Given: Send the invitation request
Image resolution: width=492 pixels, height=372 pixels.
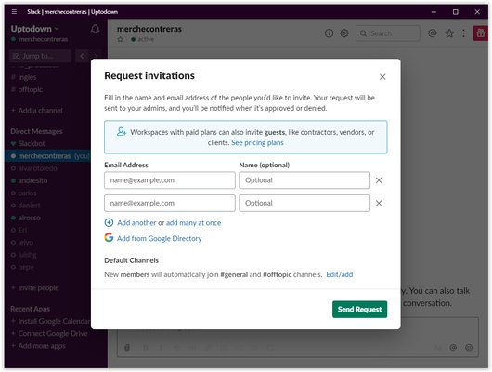Looking at the screenshot, I should [x=359, y=310].
